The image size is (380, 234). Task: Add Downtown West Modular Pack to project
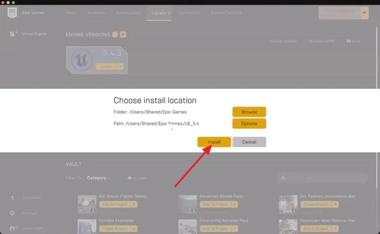coord(316,229)
